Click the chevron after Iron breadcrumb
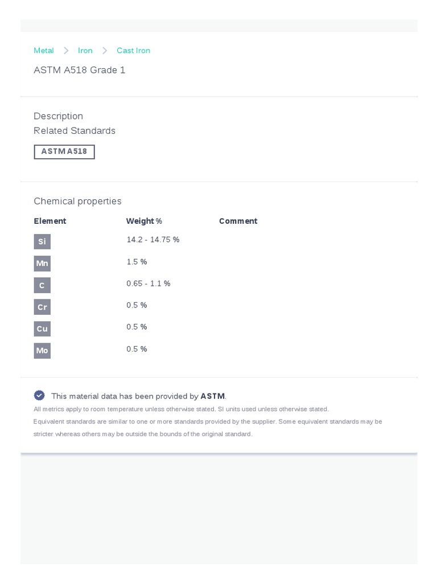The image size is (437, 583). (x=105, y=51)
